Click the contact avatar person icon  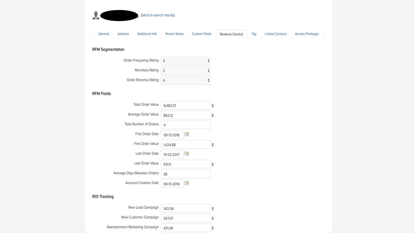click(x=96, y=15)
